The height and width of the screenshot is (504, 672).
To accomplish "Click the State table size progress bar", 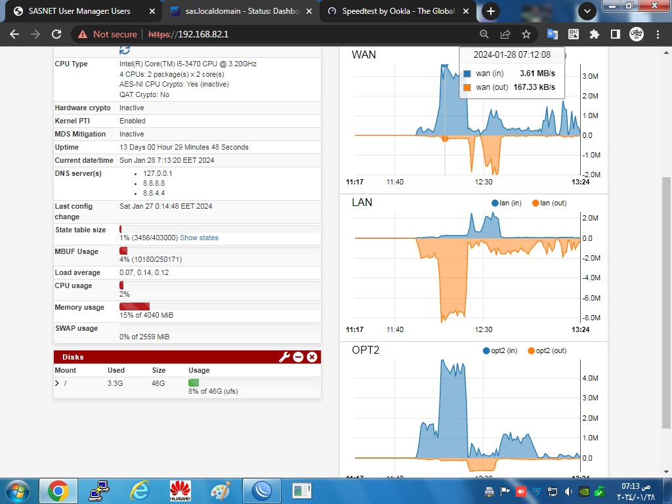I will (219, 229).
